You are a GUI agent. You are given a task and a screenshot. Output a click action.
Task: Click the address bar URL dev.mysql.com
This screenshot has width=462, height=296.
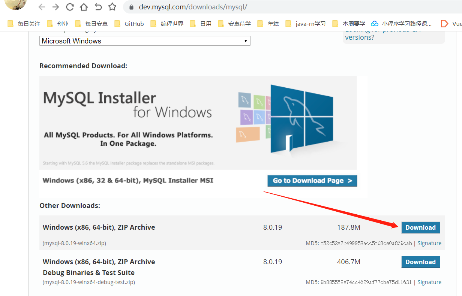click(x=193, y=7)
